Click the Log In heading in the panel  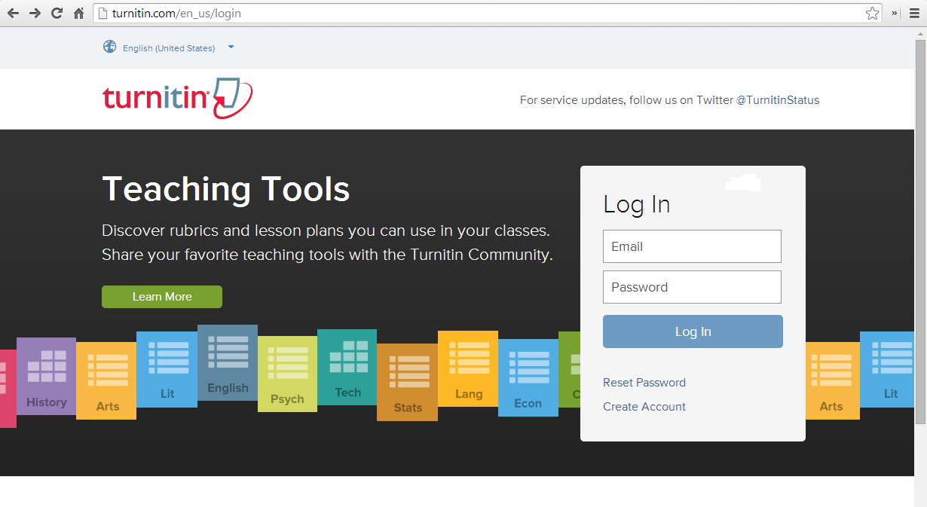(637, 205)
